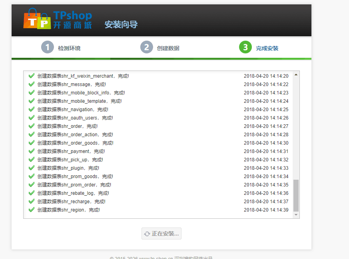Select the 完成安装 step tab

[x=267, y=48]
